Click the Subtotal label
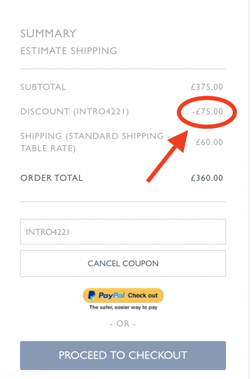The image size is (251, 379). point(43,87)
